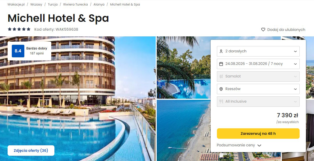Open the Wczasy breadcrumb link
Image resolution: width=314 pixels, height=161 pixels.
36,4
